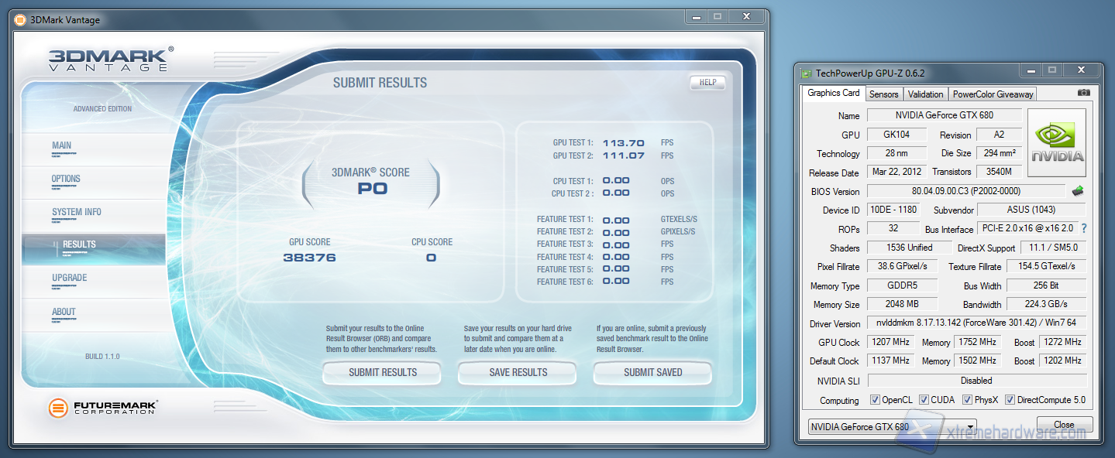This screenshot has width=1115, height=458.
Task: Click the 3DMark Vantage title bar icon
Action: click(x=20, y=19)
